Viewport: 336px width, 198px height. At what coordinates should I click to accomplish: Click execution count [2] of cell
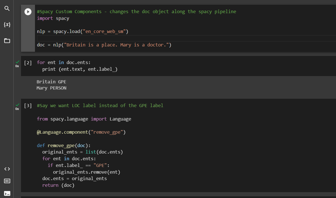(28, 63)
